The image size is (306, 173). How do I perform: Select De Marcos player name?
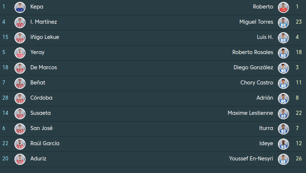point(43,68)
